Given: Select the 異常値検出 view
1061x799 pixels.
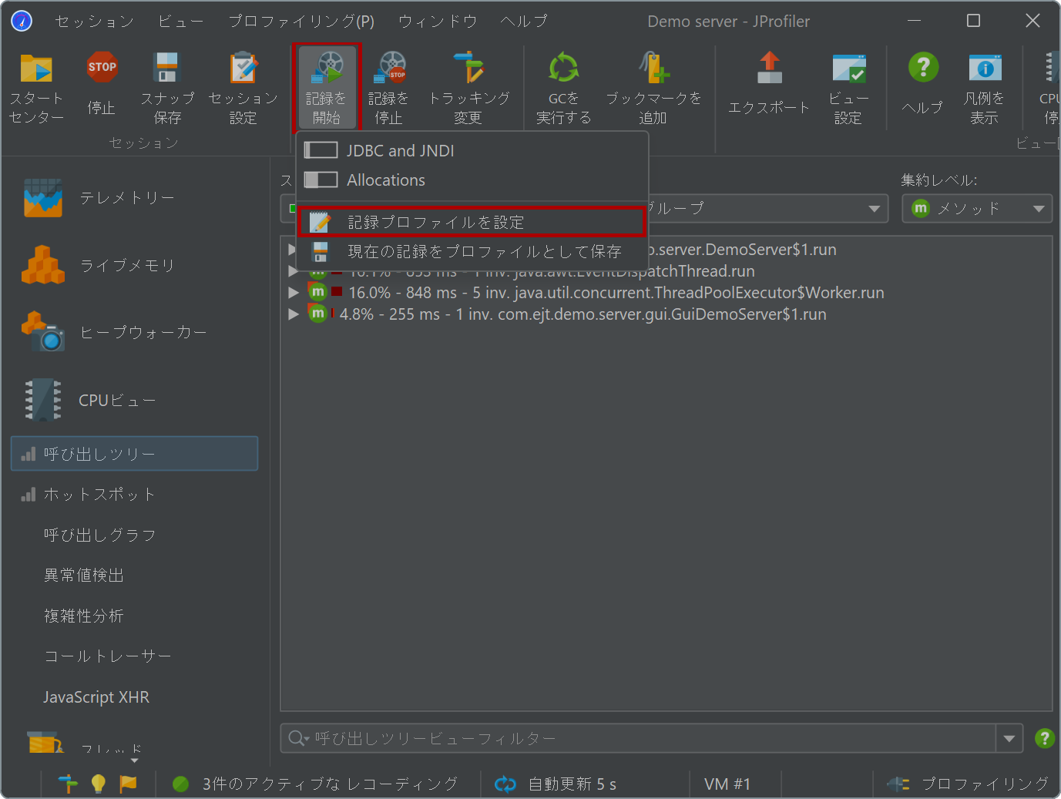Looking at the screenshot, I should tap(134, 576).
